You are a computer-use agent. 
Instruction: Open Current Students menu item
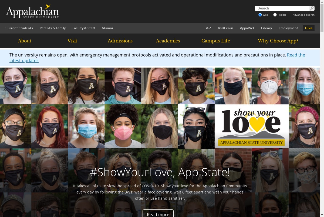(x=19, y=28)
